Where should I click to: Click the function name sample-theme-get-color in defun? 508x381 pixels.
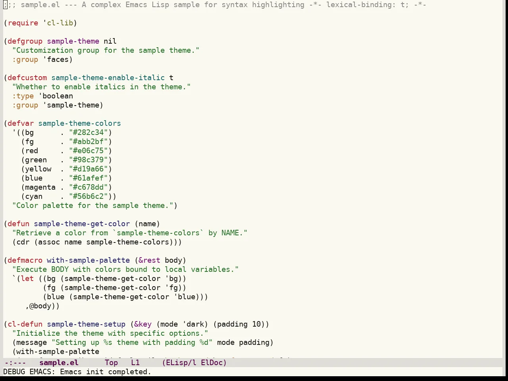(82, 224)
